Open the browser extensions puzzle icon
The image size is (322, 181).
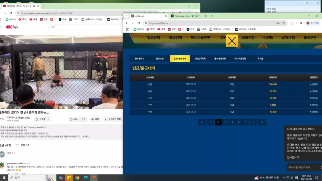pos(292,23)
